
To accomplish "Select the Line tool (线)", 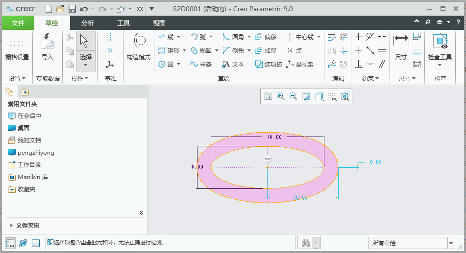I will pyautogui.click(x=166, y=37).
